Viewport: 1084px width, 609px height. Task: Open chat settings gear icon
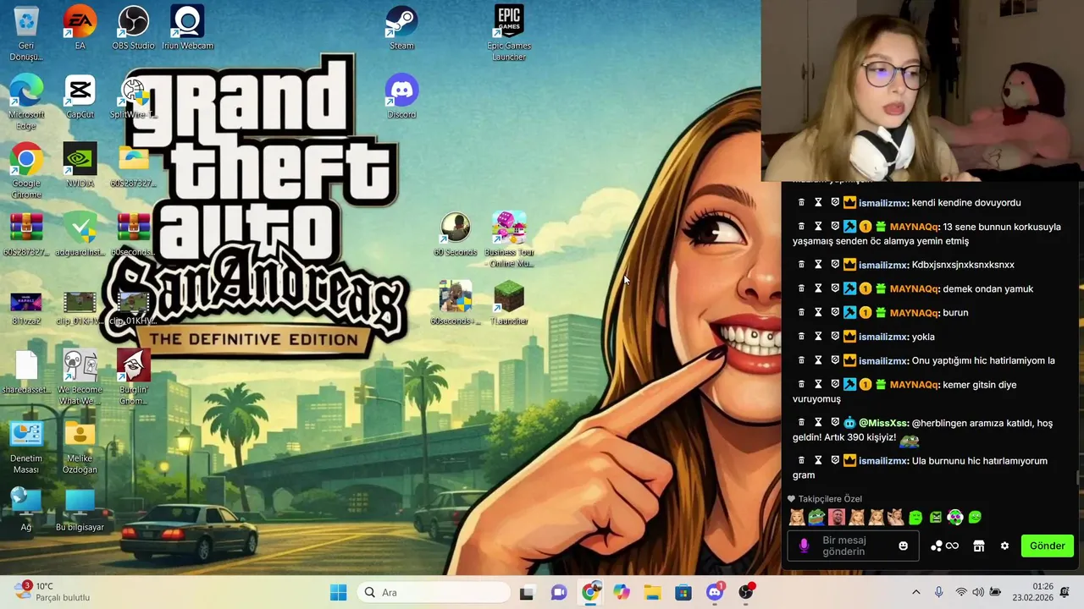[x=1004, y=546]
